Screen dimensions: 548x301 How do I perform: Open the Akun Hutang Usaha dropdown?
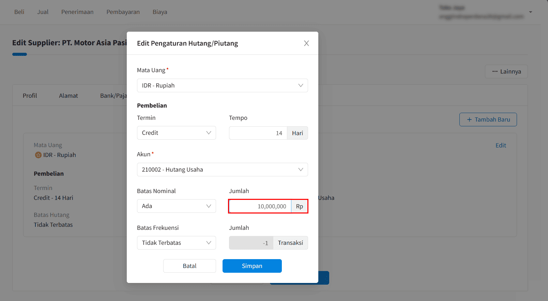[222, 170]
